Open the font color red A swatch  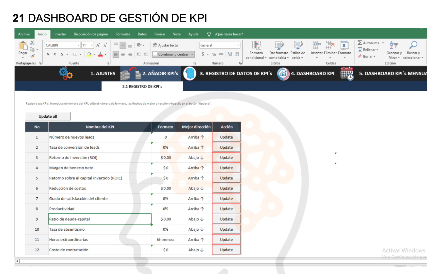tap(100, 54)
